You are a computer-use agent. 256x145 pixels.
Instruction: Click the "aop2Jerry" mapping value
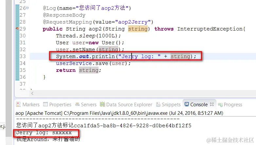(x=133, y=22)
